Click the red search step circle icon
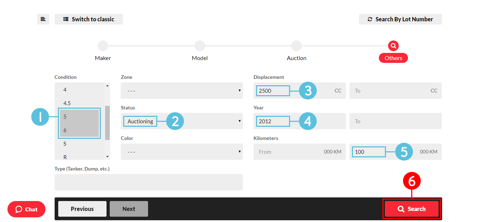Image resolution: width=479 pixels, height=222 pixels. point(393,46)
